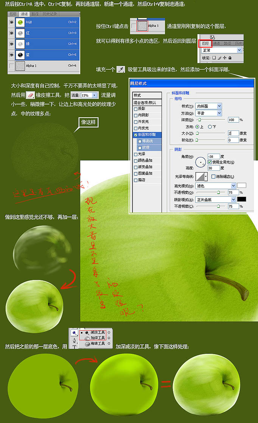Select the 通道 tab in channels panel
Viewport: 258px width, 423px height.
pyautogui.click(x=24, y=14)
